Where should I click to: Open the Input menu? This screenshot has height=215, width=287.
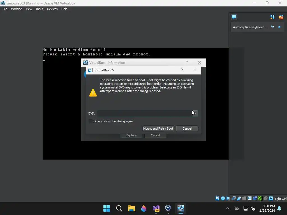[40, 9]
